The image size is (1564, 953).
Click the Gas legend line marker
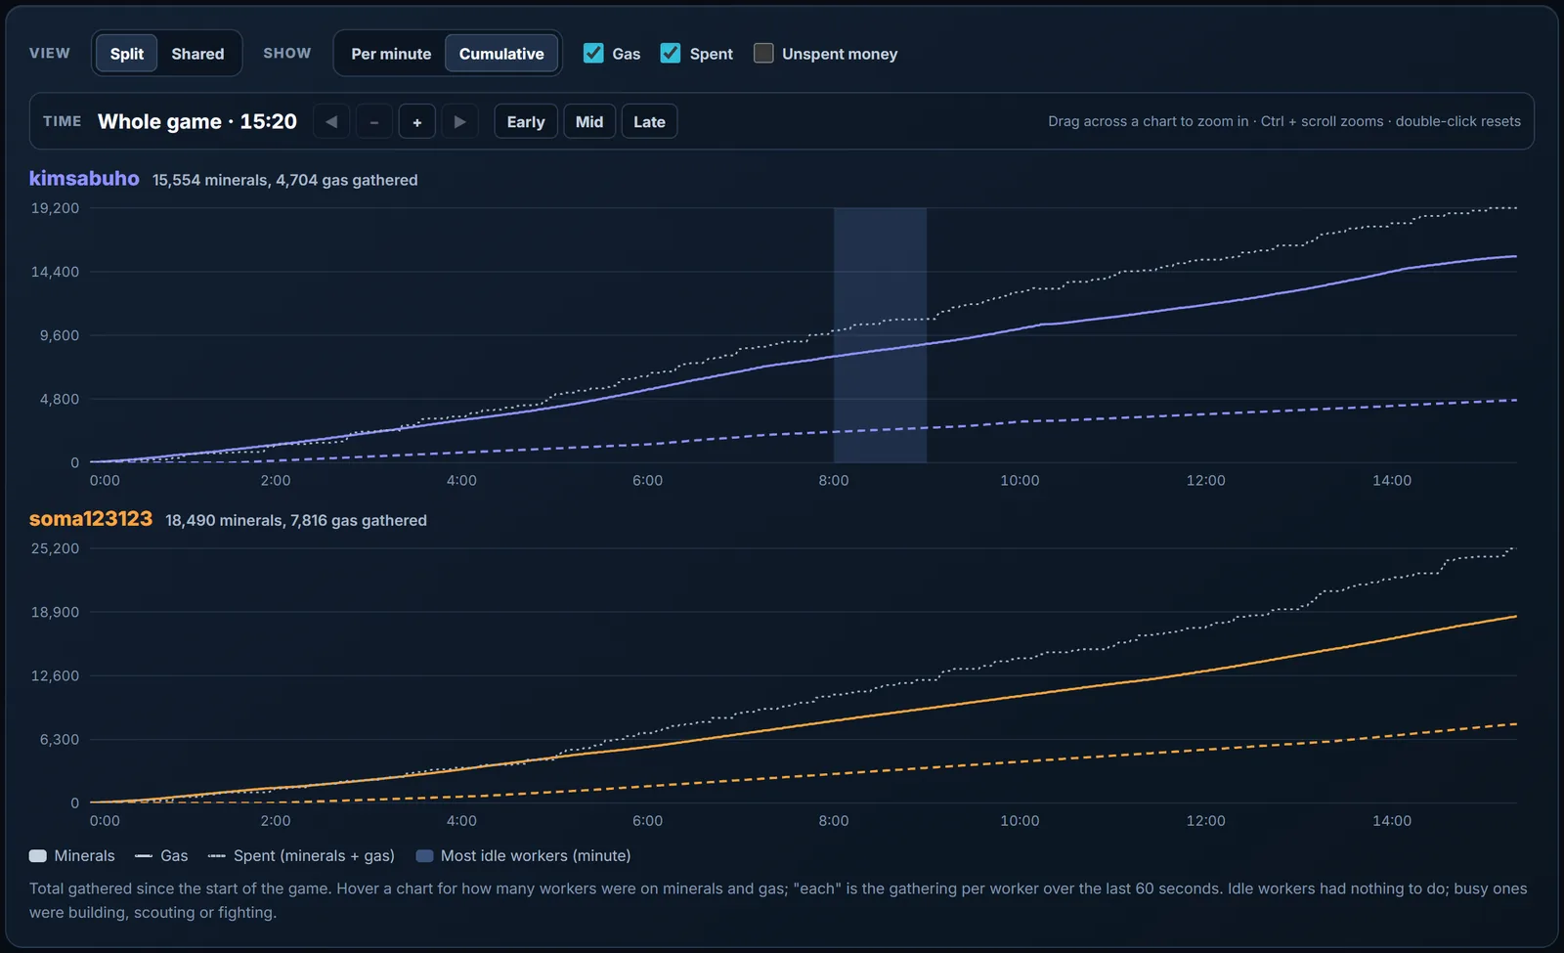coord(144,856)
